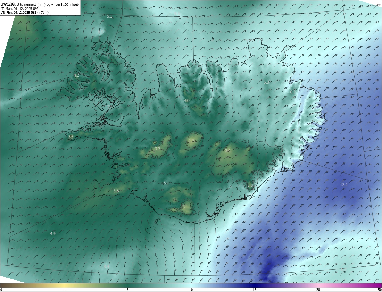The height and width of the screenshot is (292, 382).
Task: Click the 6.1 value label
Action: [166, 183]
